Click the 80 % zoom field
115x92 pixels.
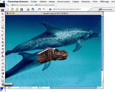9,88
